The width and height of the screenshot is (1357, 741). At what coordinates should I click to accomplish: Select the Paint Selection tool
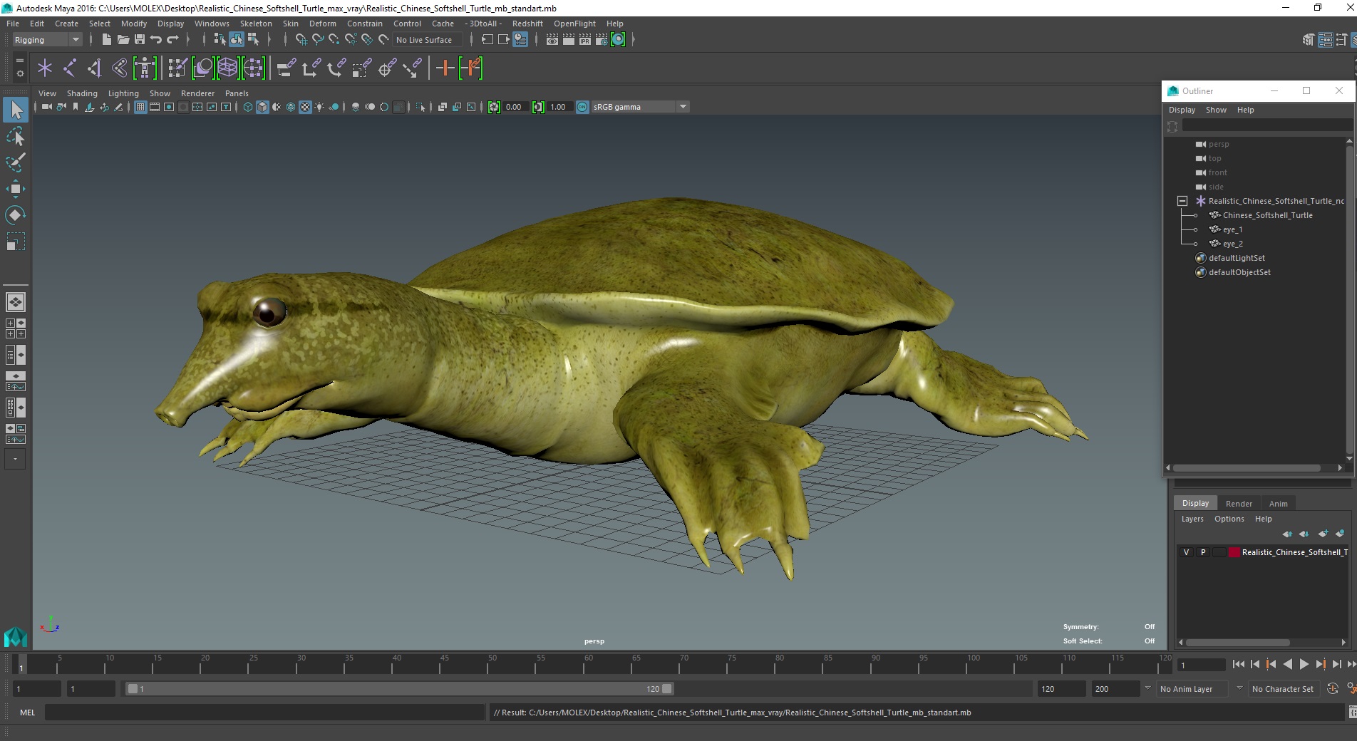coord(15,162)
